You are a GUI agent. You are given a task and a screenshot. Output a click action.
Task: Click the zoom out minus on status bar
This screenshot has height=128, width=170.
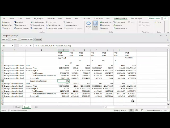pos(146,110)
